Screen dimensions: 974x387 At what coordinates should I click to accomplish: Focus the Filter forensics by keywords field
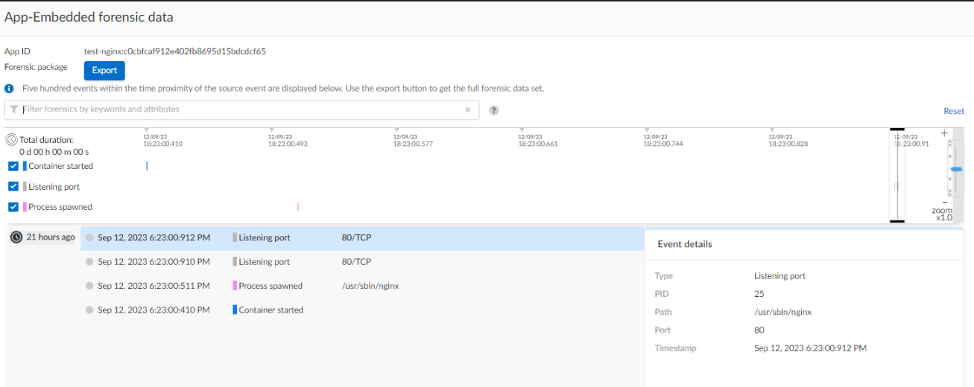242,109
